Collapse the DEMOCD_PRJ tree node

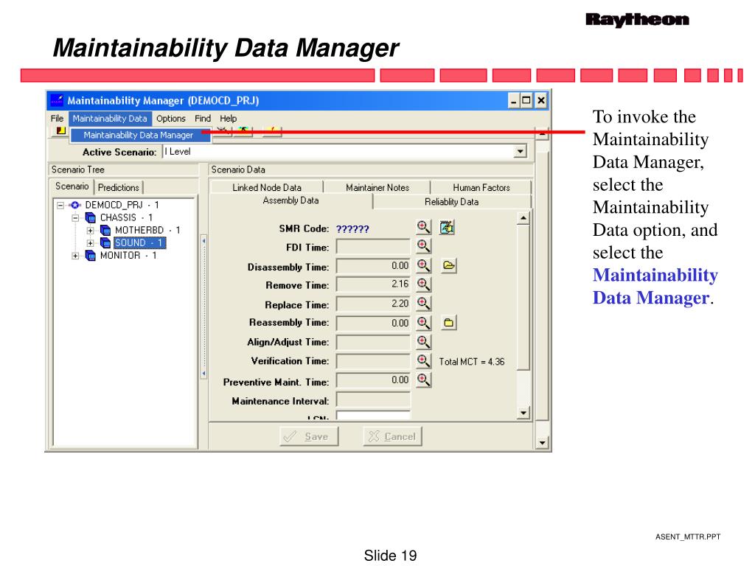[x=60, y=205]
